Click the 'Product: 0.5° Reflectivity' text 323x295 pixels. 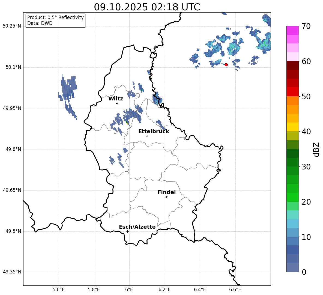(x=55, y=17)
